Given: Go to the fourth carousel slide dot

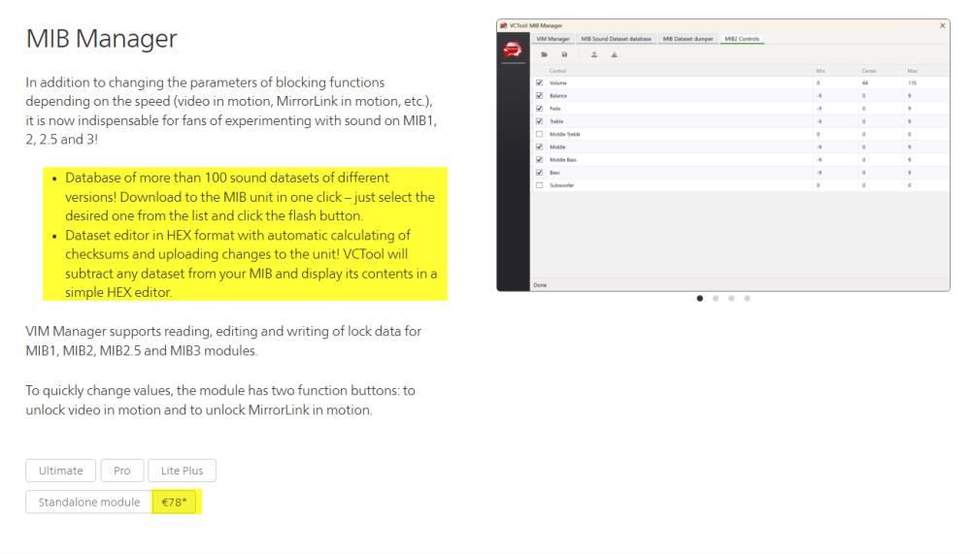Looking at the screenshot, I should click(748, 299).
